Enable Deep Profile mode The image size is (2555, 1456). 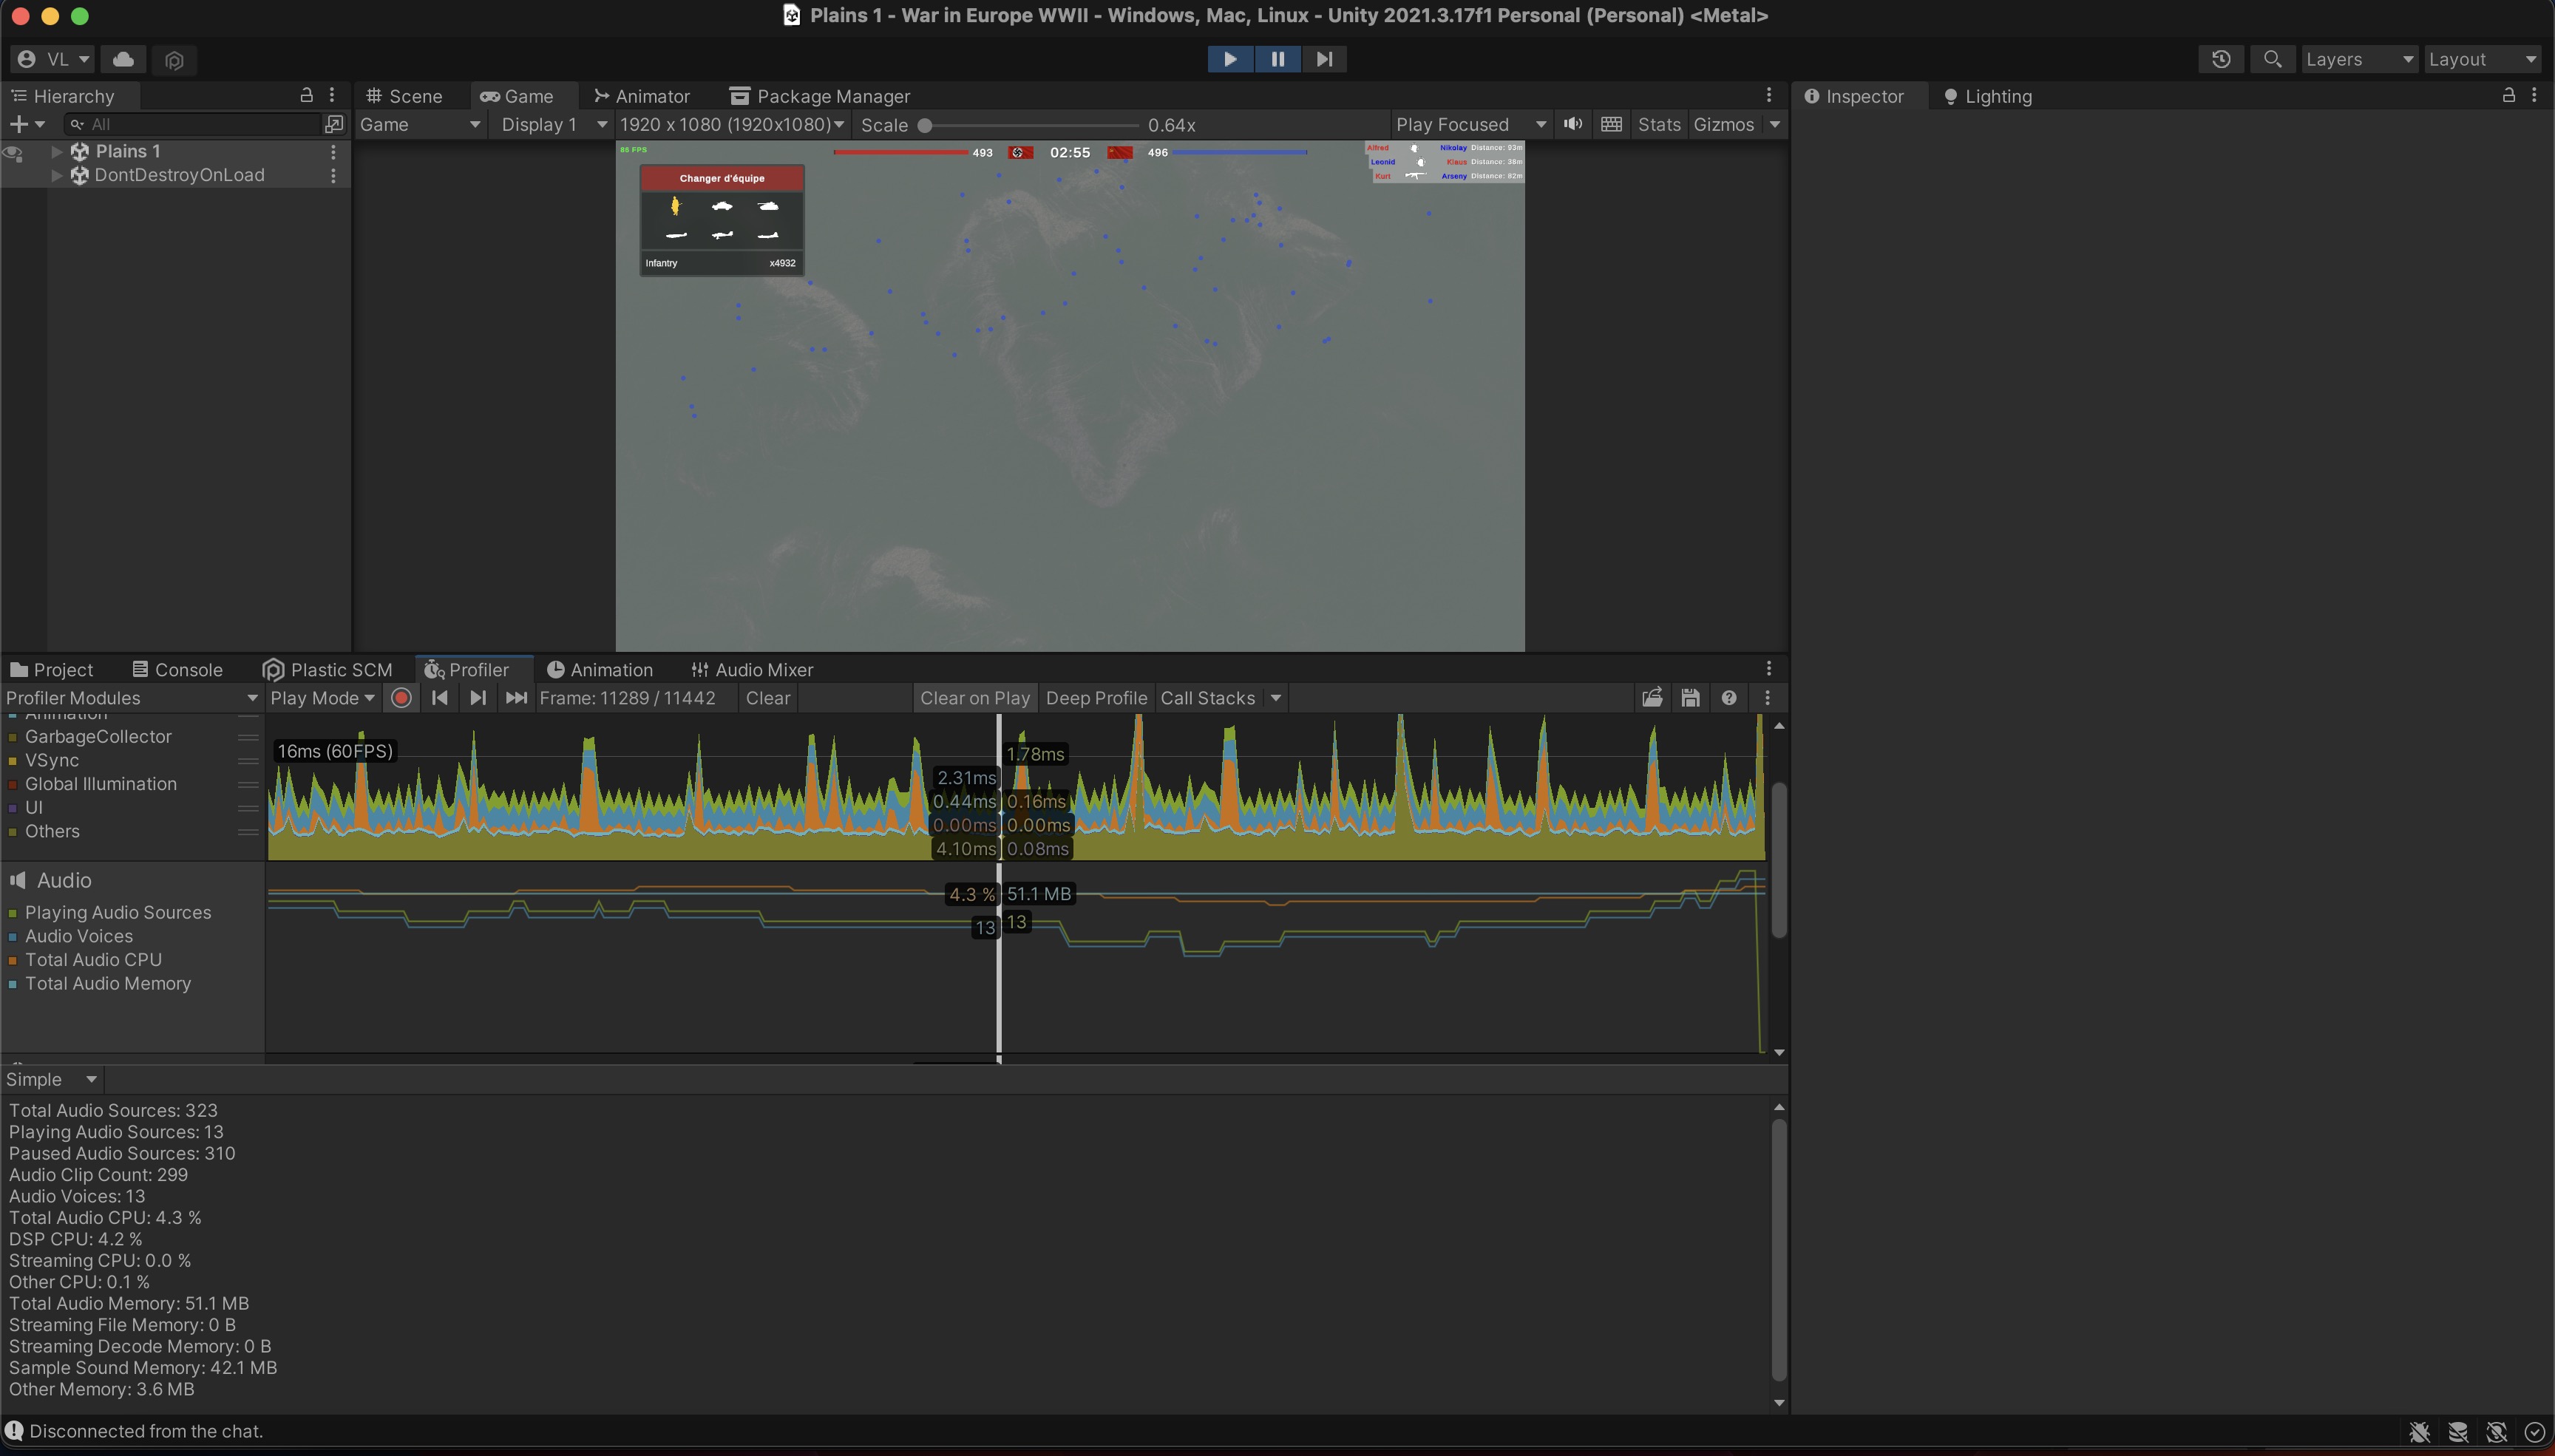pyautogui.click(x=1095, y=697)
